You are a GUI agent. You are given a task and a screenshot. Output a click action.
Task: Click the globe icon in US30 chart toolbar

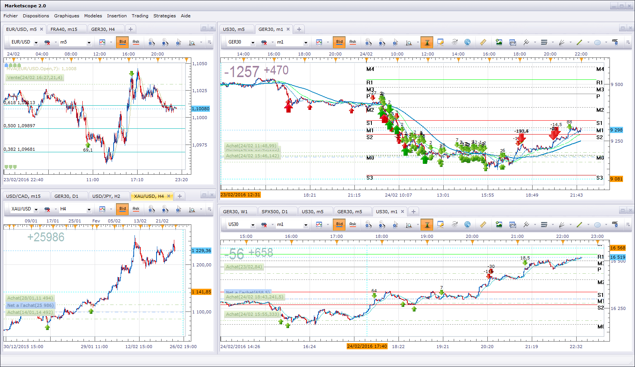(x=467, y=224)
